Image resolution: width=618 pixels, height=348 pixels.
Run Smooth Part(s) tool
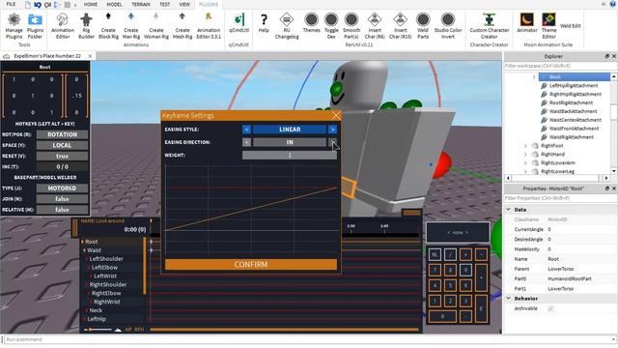(x=351, y=26)
